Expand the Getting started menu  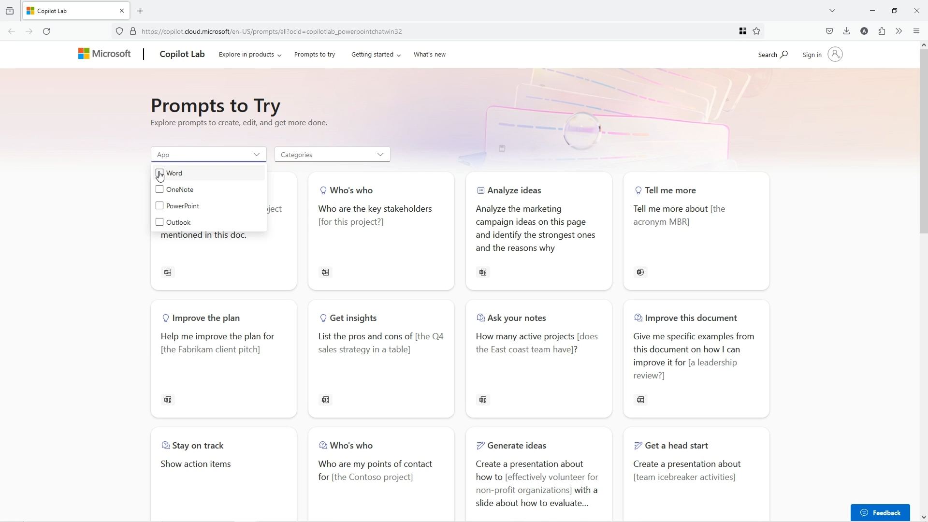tap(376, 55)
